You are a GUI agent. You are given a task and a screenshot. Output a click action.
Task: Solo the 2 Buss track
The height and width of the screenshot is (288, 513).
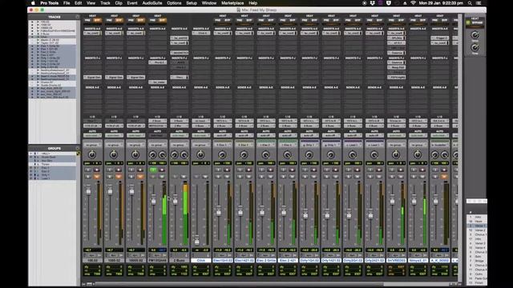pos(175,177)
